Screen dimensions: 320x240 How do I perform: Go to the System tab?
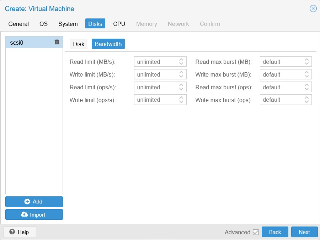[x=68, y=24]
